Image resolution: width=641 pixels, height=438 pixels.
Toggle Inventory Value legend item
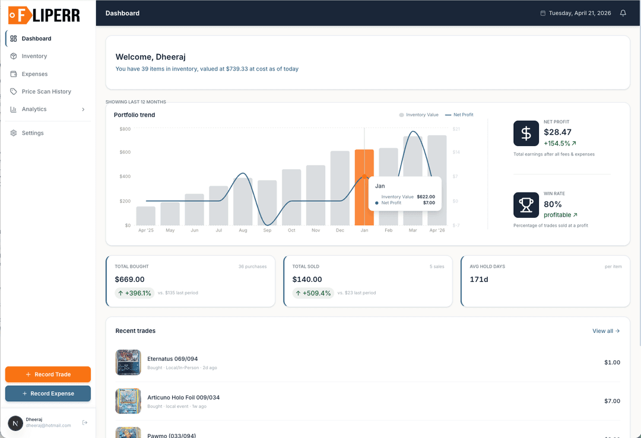tap(418, 115)
